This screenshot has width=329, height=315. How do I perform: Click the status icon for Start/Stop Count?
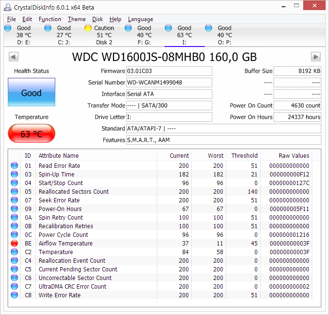click(14, 183)
